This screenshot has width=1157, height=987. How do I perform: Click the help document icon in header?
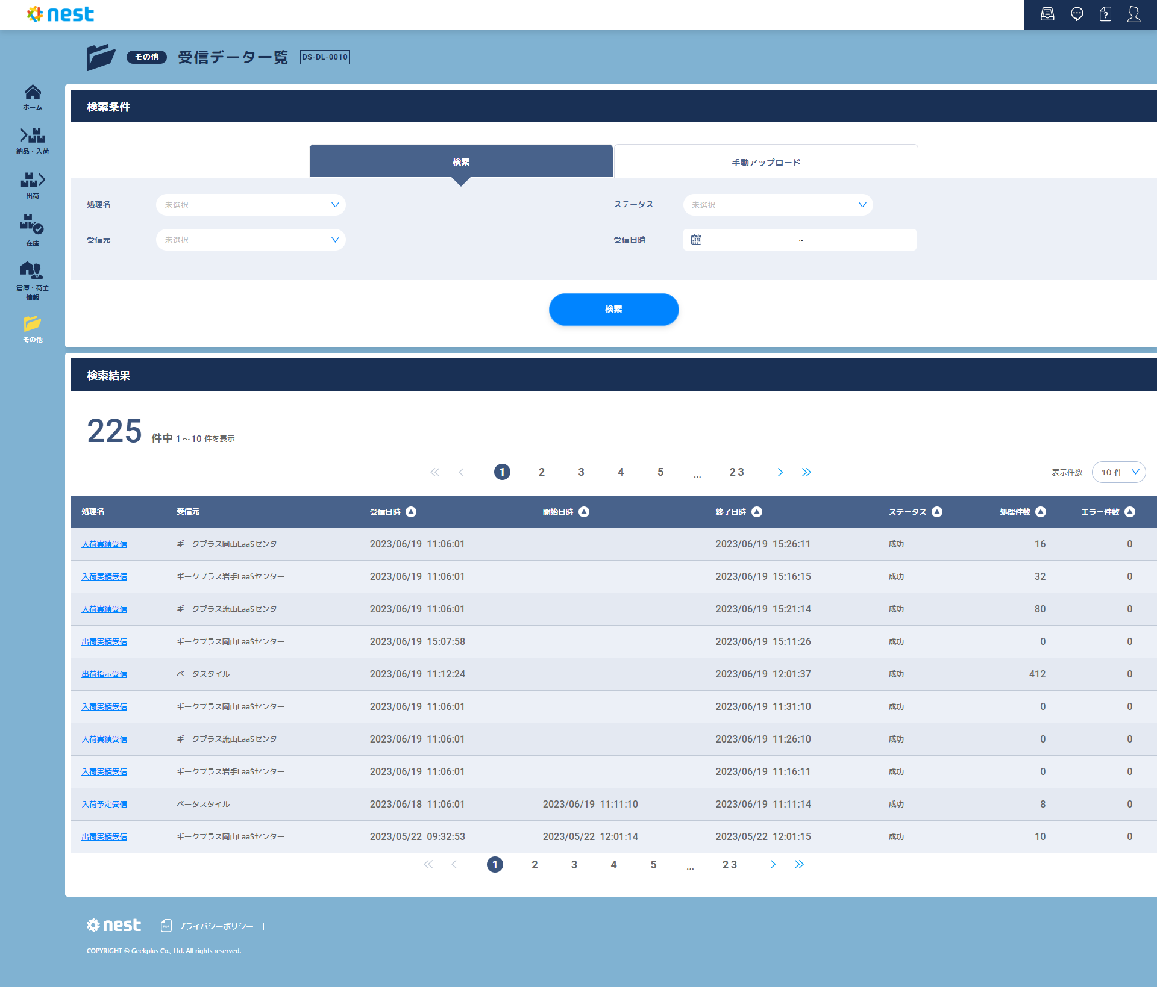pyautogui.click(x=1105, y=14)
